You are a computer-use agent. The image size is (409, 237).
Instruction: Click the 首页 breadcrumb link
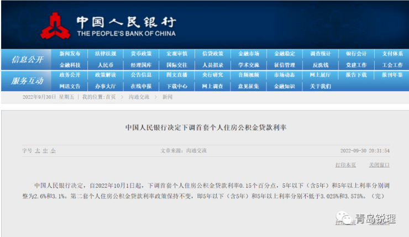pyautogui.click(x=110, y=97)
